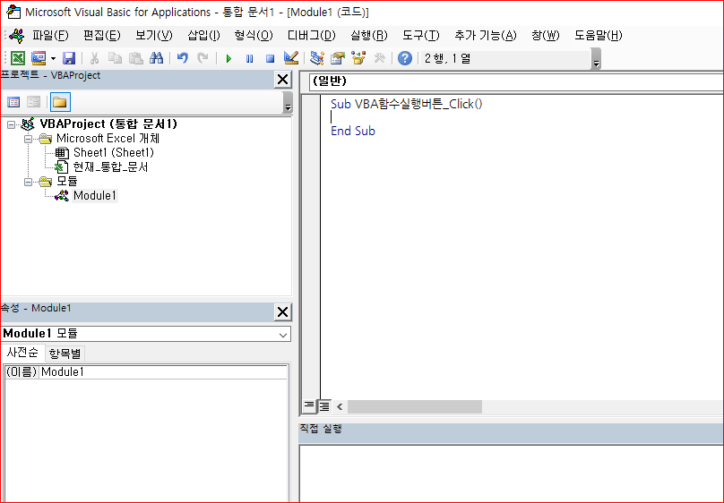Undo the last action
This screenshot has height=503, width=724.
[183, 58]
